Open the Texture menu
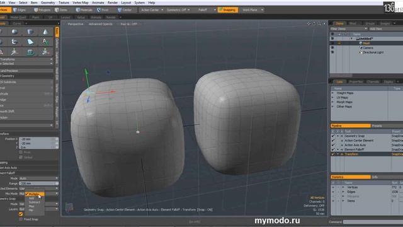Image resolution: width=403 pixels, height=227 pixels. tap(64, 3)
